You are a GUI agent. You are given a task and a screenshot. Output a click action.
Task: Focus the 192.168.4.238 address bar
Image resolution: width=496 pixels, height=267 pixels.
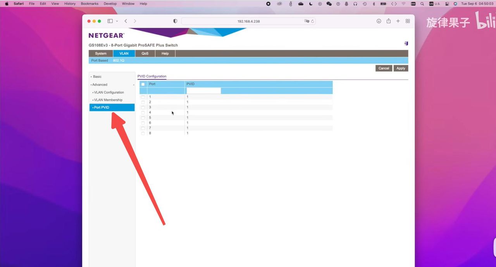248,21
